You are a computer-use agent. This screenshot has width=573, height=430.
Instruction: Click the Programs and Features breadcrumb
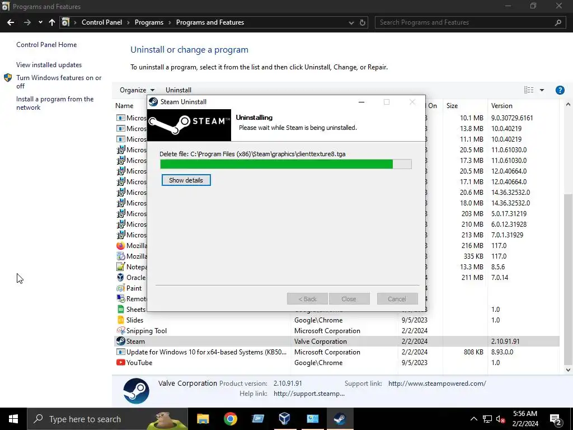pyautogui.click(x=210, y=22)
